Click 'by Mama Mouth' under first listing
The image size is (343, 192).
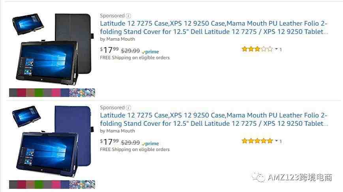pyautogui.click(x=118, y=39)
